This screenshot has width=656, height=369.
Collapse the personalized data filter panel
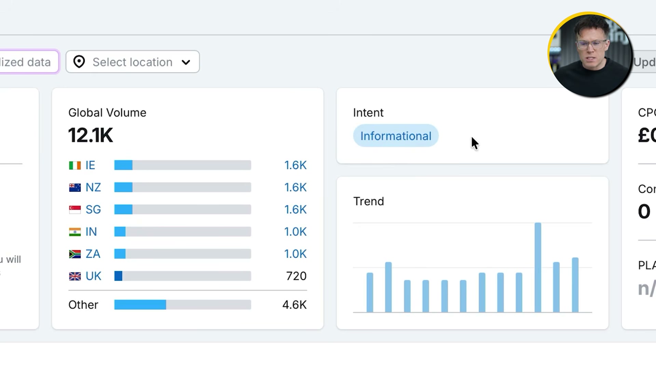pos(26,62)
